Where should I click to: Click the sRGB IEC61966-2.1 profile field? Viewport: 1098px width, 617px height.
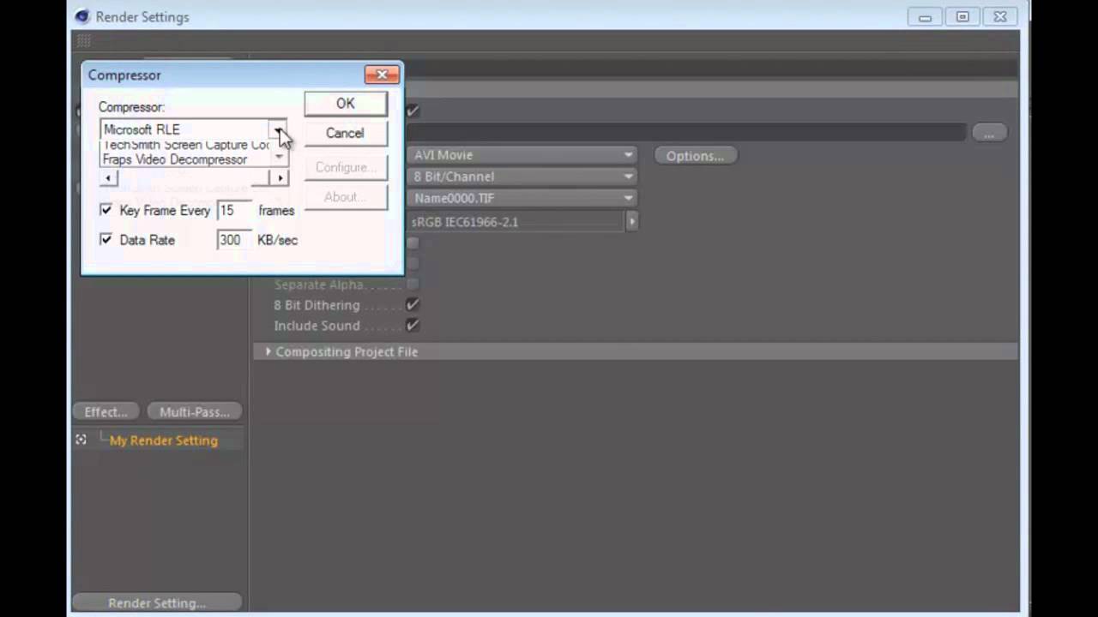coord(516,221)
